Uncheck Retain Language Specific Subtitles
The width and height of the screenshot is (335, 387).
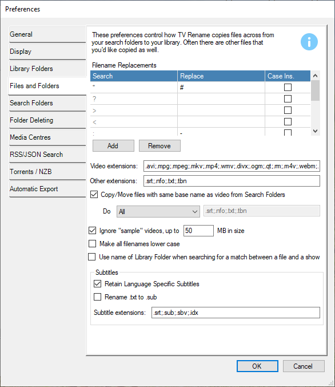click(97, 284)
